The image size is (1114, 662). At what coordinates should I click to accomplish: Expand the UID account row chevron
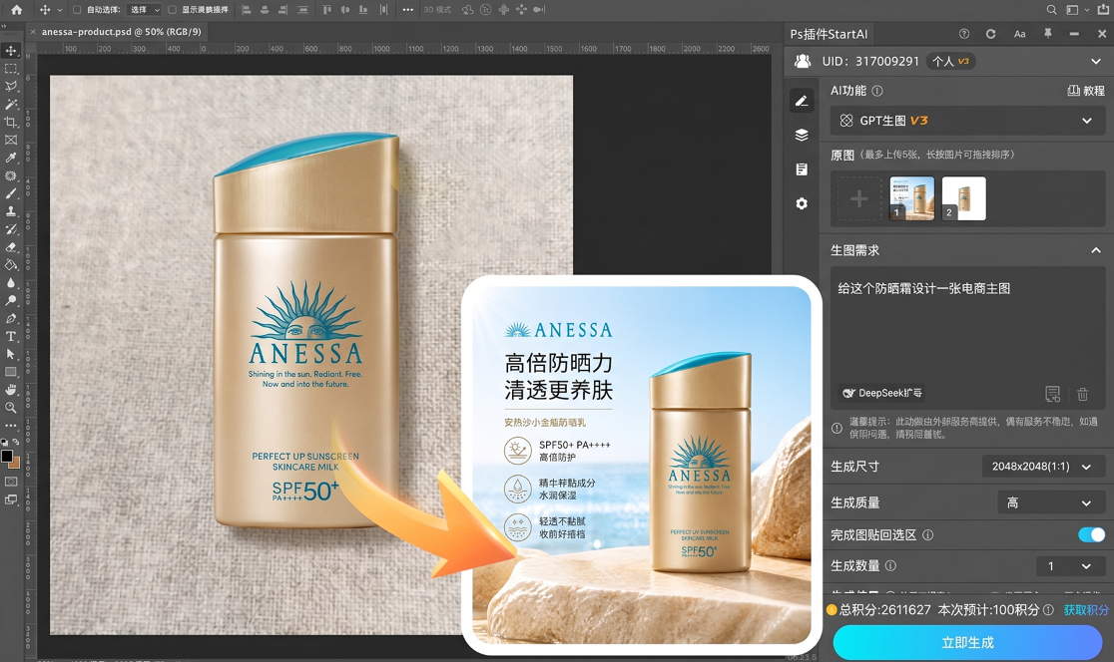pyautogui.click(x=1095, y=62)
